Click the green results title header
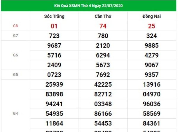The width and height of the screenshot is (178, 132). click(88, 6)
